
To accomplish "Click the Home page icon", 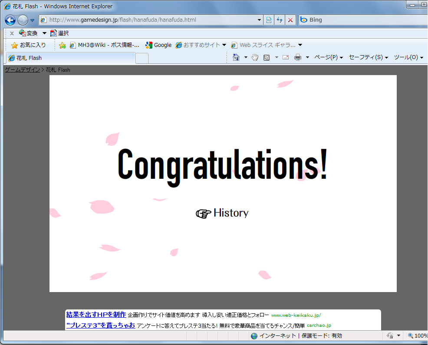I will point(236,57).
